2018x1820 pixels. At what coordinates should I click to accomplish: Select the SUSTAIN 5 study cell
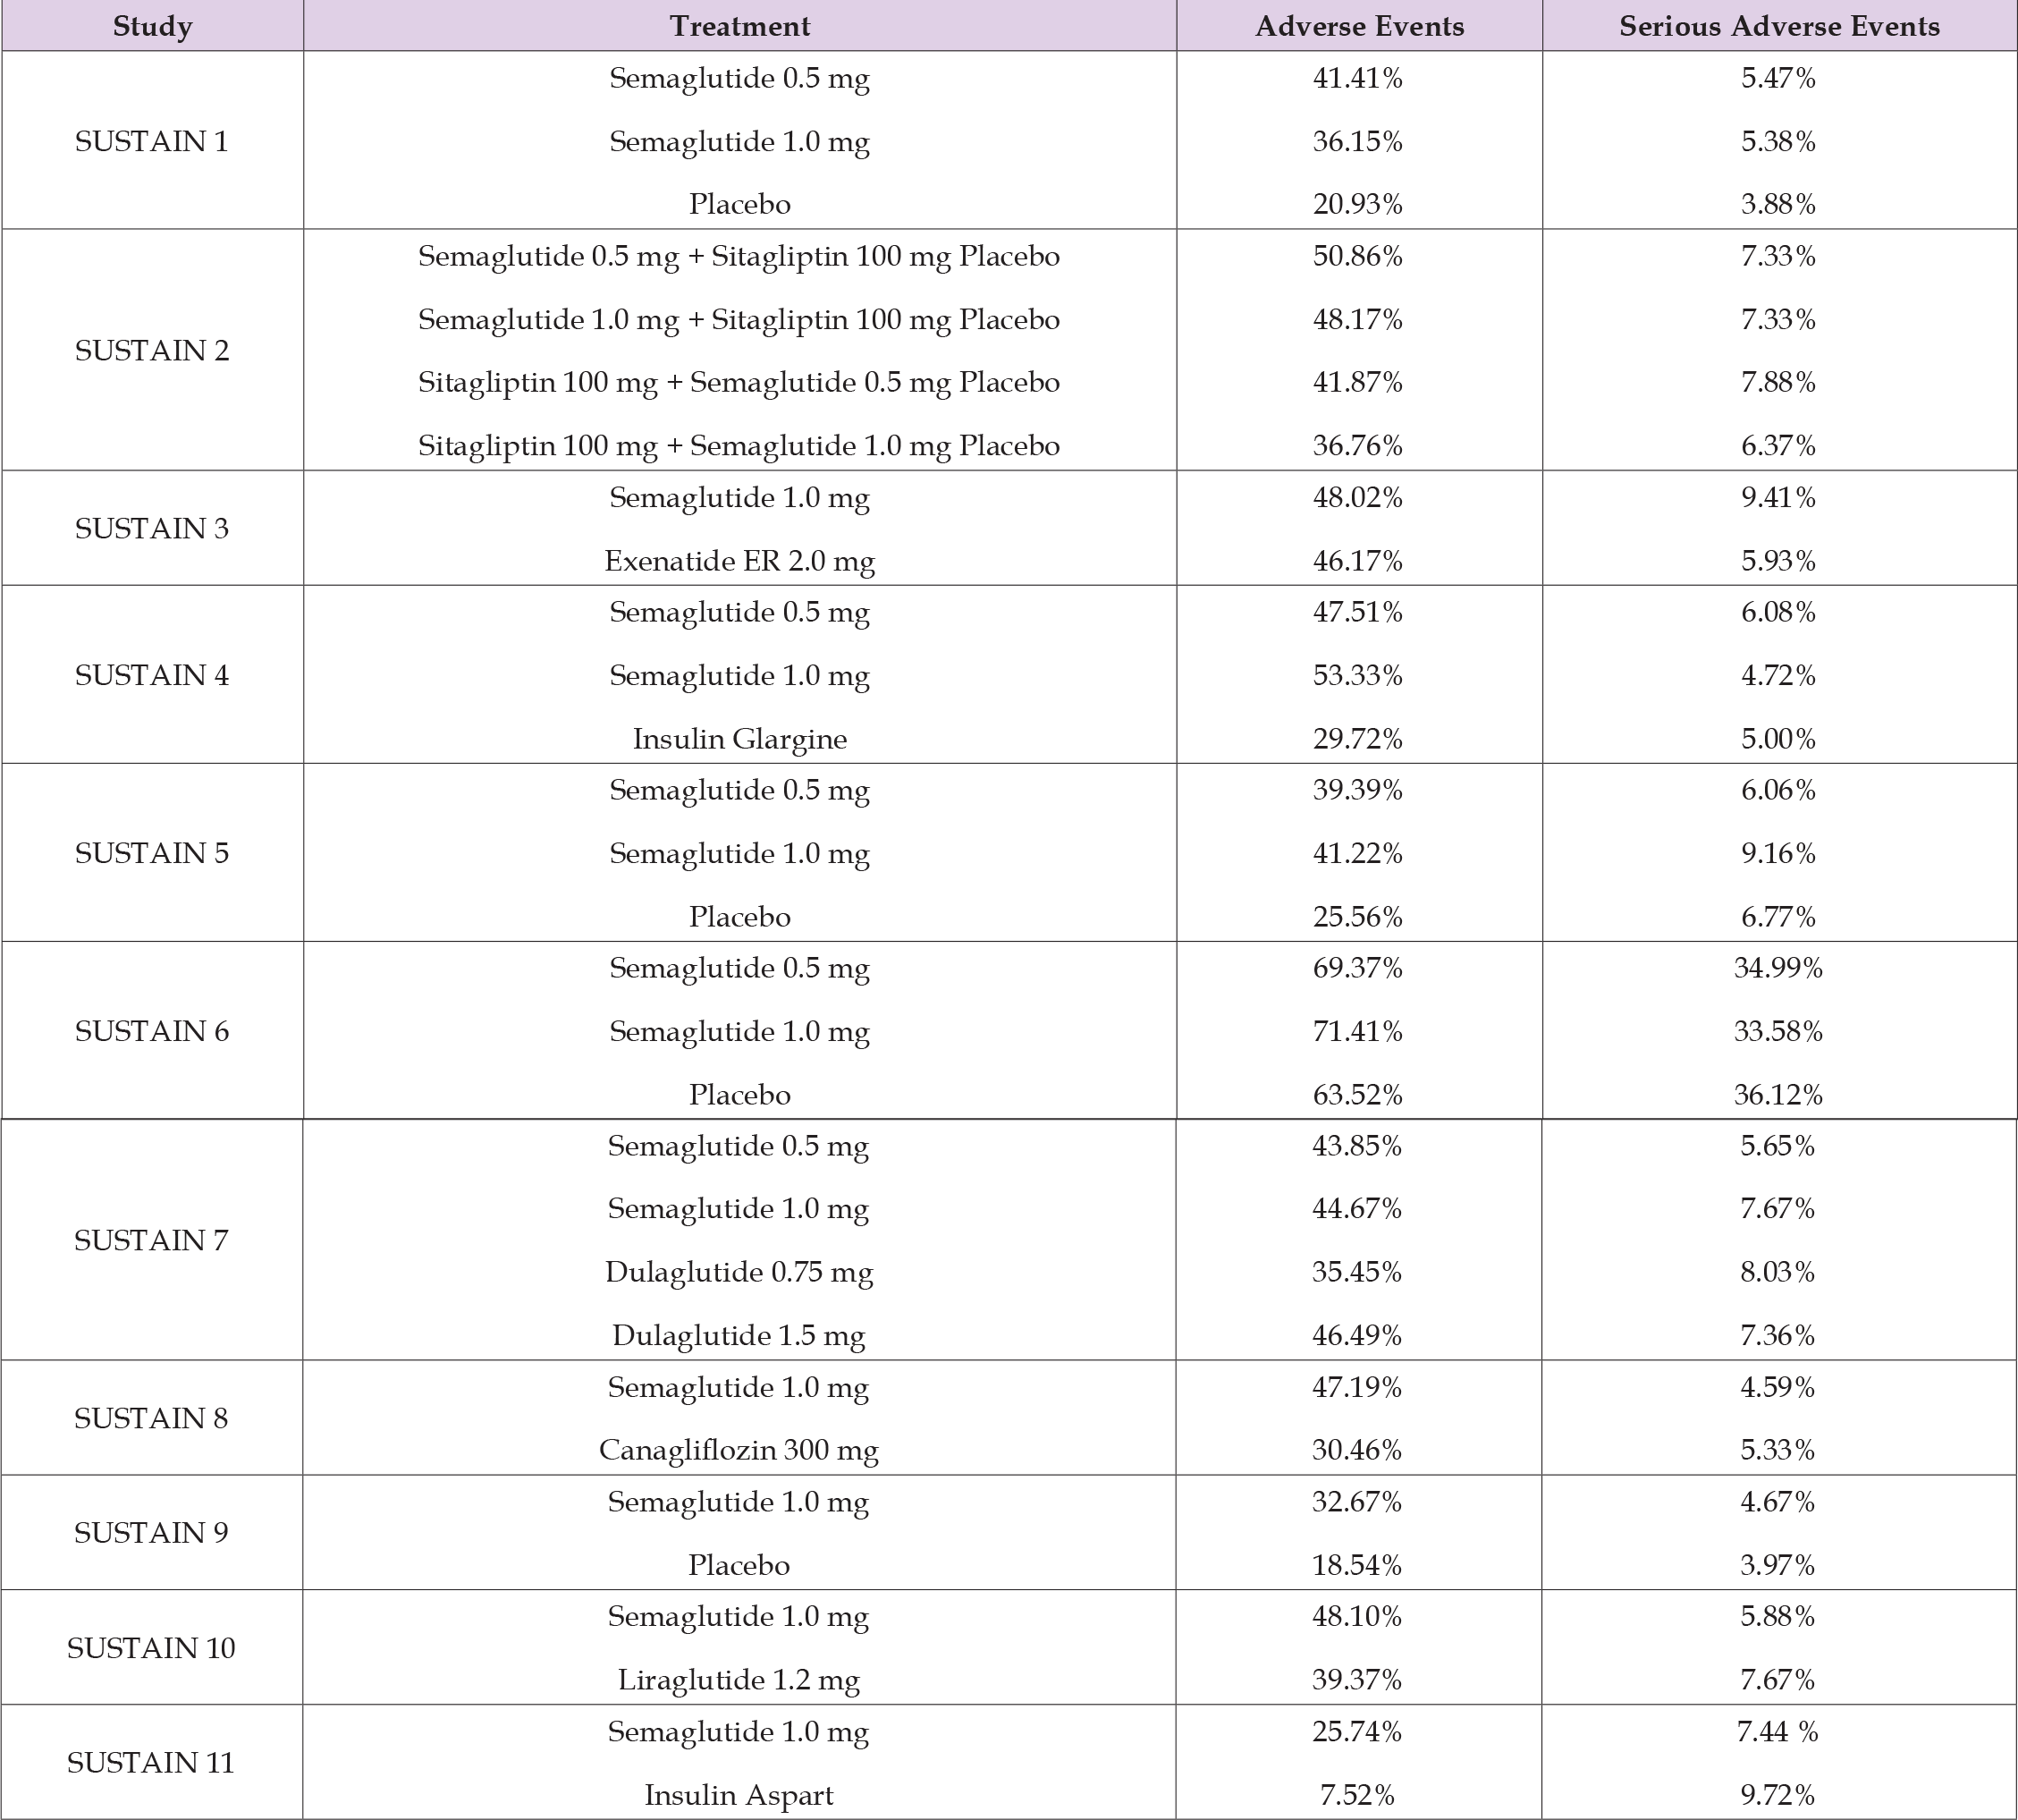click(152, 853)
